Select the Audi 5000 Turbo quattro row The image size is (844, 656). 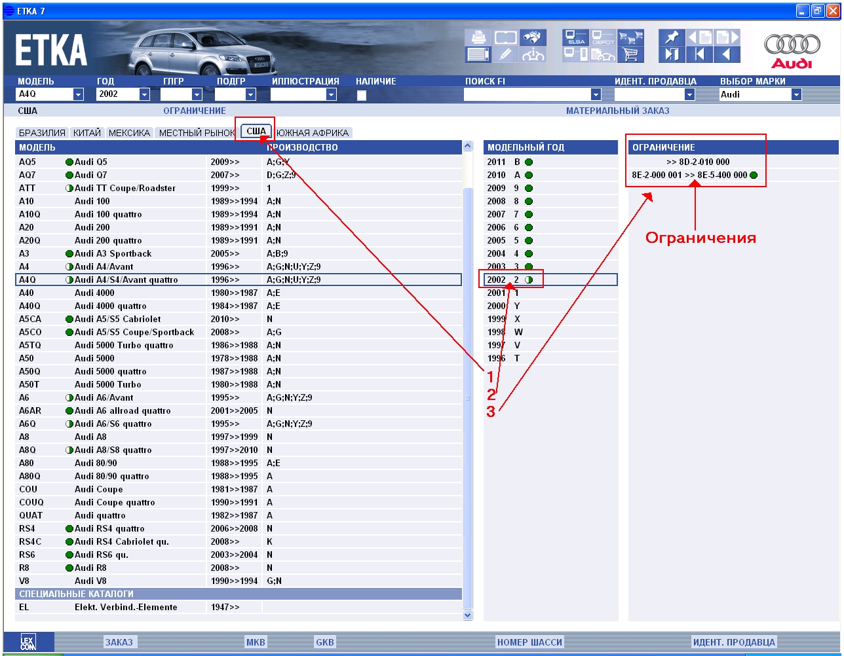pyautogui.click(x=239, y=345)
